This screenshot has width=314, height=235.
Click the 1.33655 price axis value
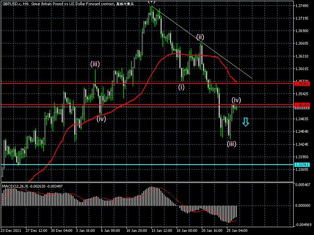(302, 170)
